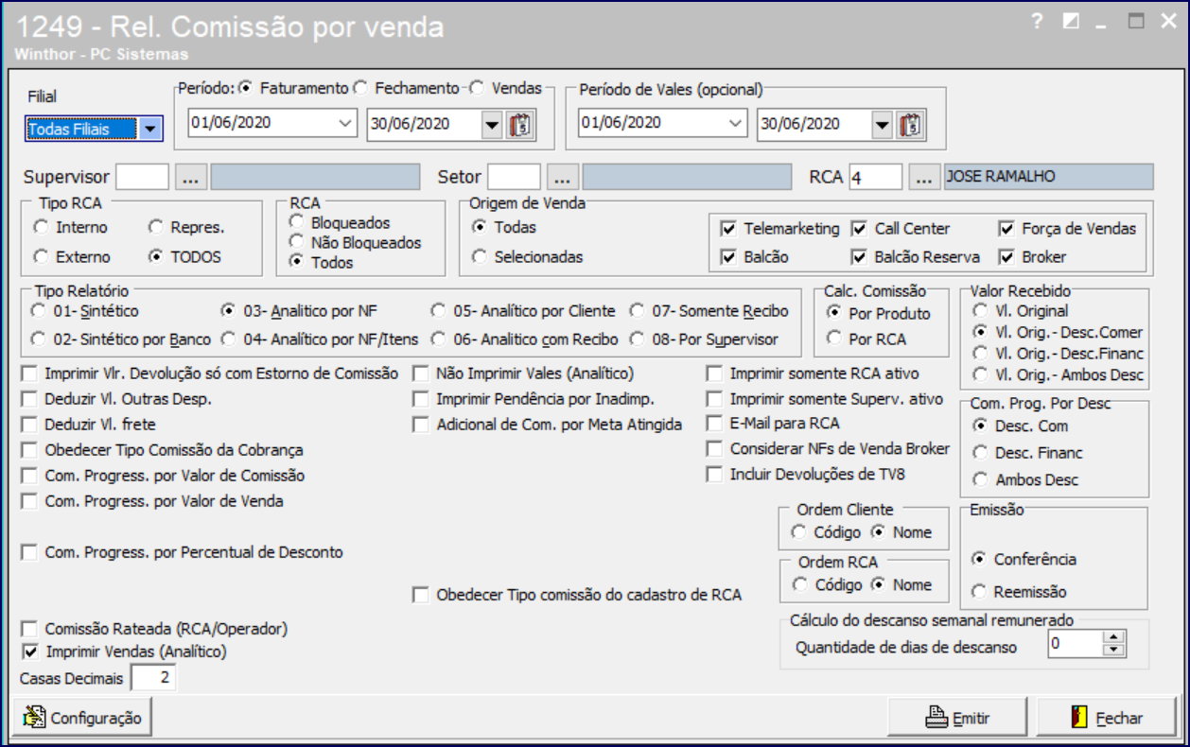Viewport: 1190px width, 747px height.
Task: Open calendar icon next to Período end date
Action: tap(521, 124)
